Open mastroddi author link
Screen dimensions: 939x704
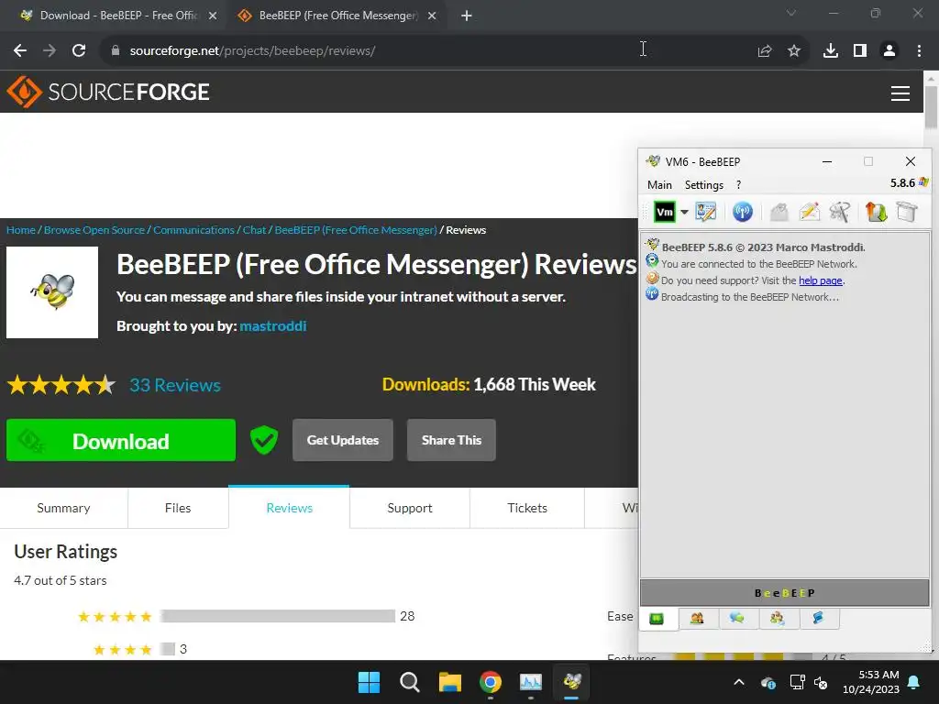[x=273, y=325]
